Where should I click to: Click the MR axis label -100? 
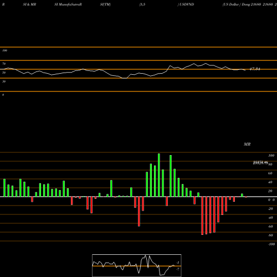[x=271, y=244]
